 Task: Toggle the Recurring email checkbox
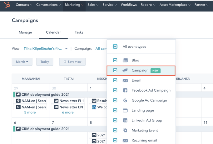point(115,140)
